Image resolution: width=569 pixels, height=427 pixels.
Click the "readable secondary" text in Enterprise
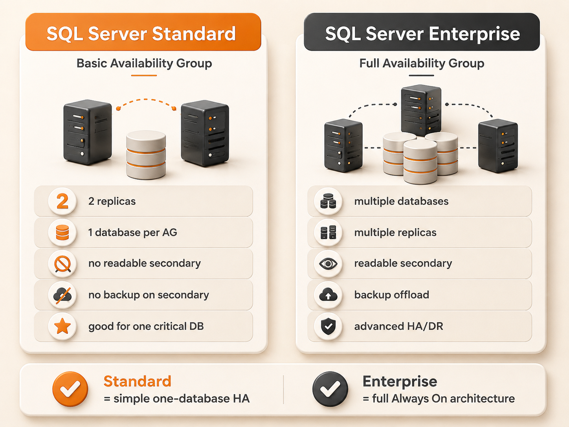tap(403, 263)
